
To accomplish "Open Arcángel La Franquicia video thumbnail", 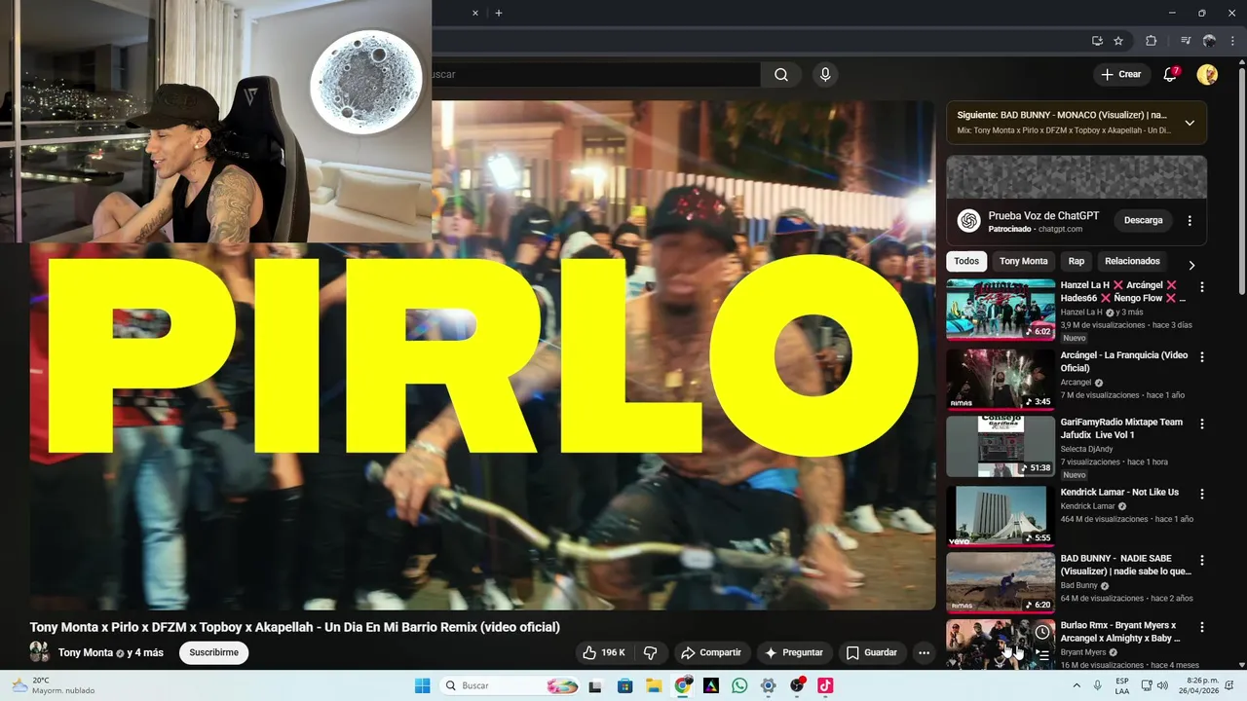I will tap(1001, 379).
